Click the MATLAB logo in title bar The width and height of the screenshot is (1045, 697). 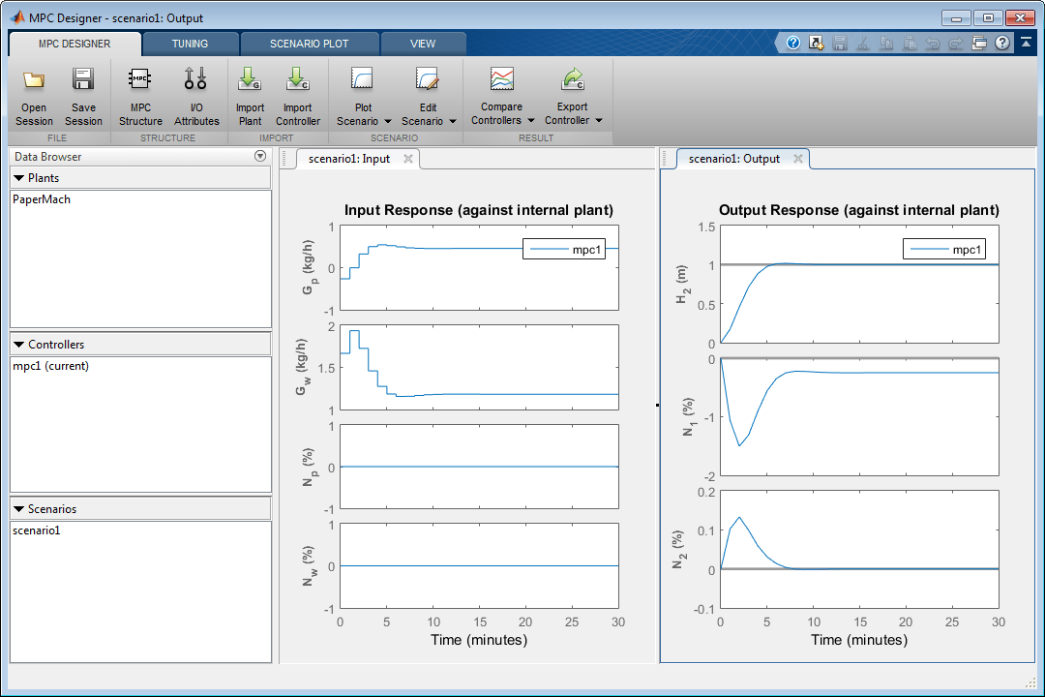pos(17,17)
